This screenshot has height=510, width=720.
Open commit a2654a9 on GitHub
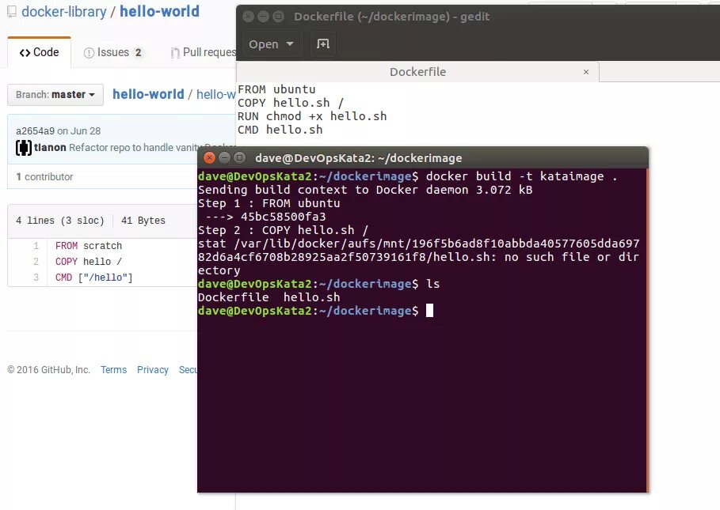pos(35,131)
